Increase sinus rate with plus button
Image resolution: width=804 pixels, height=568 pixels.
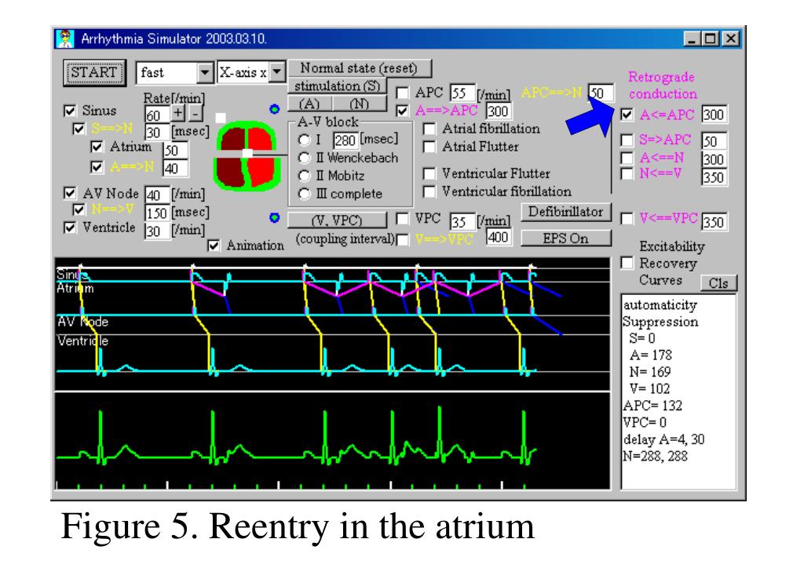[x=178, y=113]
